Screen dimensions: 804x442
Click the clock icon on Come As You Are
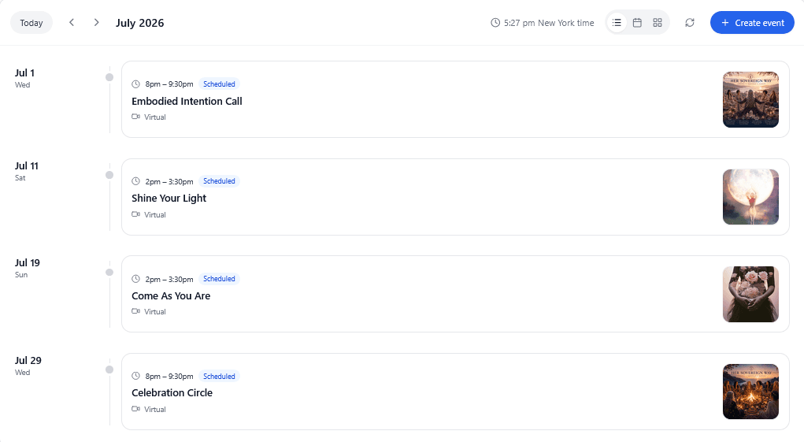click(136, 279)
